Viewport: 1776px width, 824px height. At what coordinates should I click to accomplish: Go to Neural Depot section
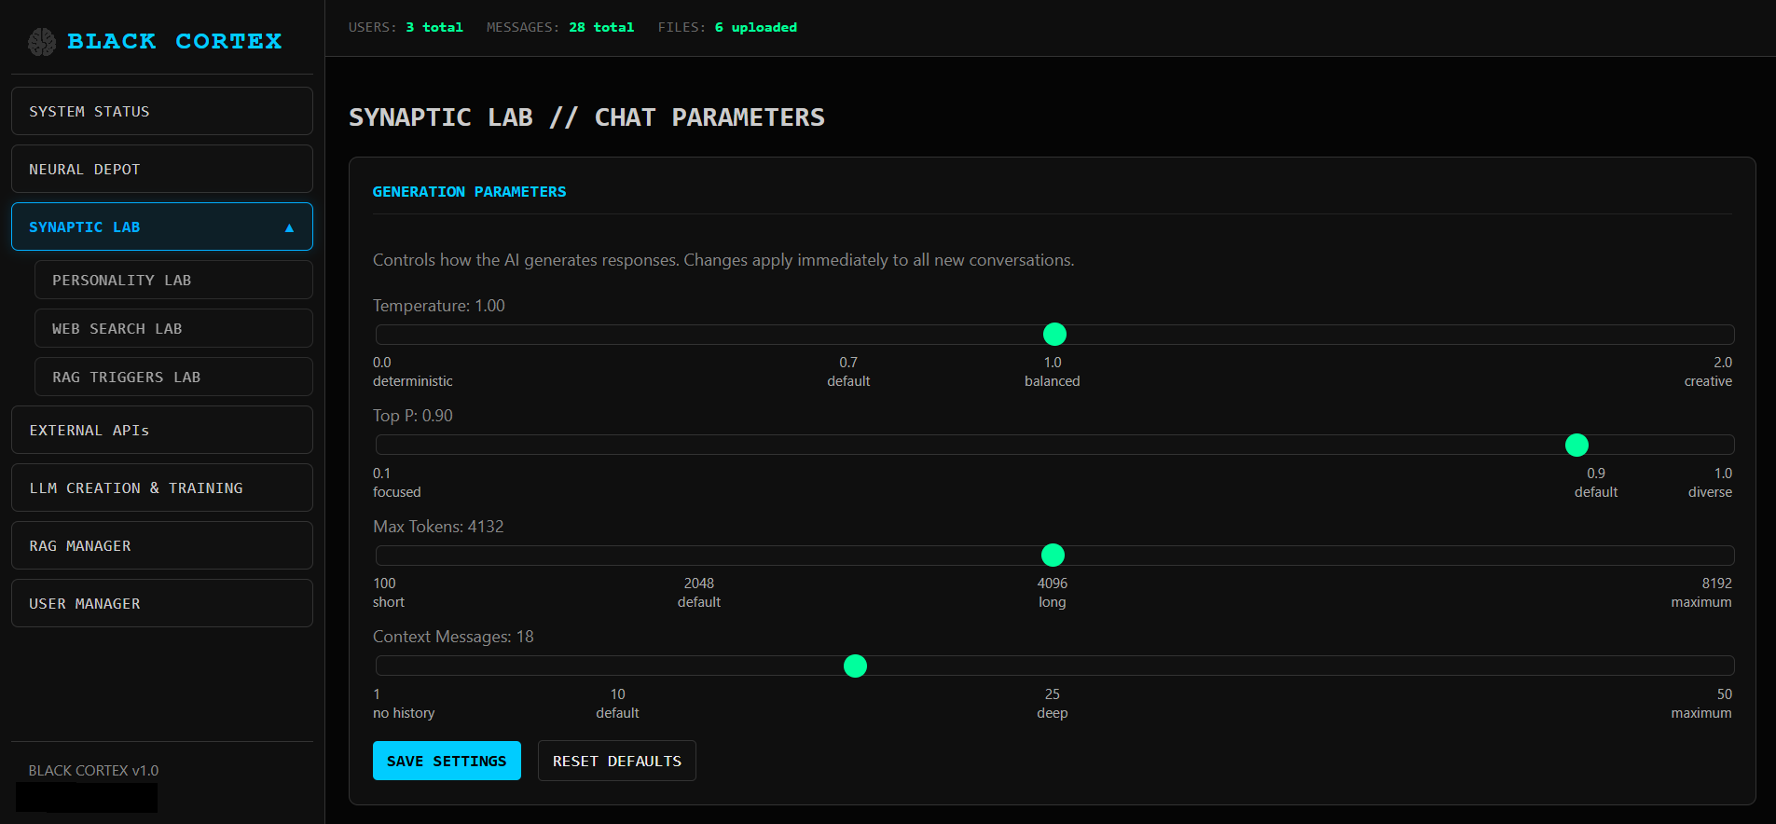(161, 170)
